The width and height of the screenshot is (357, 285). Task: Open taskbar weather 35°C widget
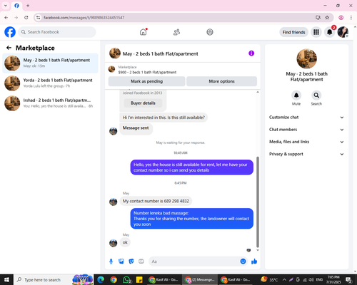(269, 280)
